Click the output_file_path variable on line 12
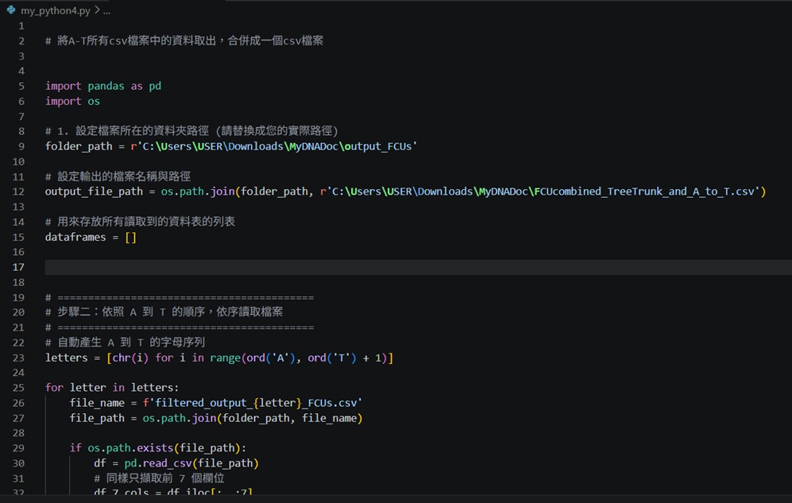Image resolution: width=792 pixels, height=503 pixels. pos(94,192)
